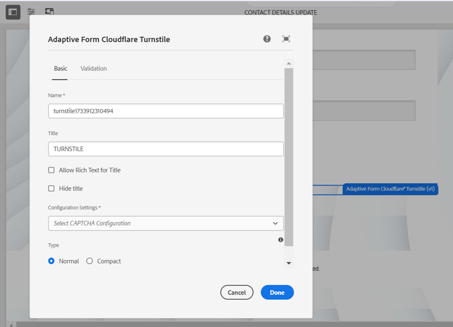The height and width of the screenshot is (327, 453).
Task: Click the dialog scrollbar up arrow
Action: point(289,63)
